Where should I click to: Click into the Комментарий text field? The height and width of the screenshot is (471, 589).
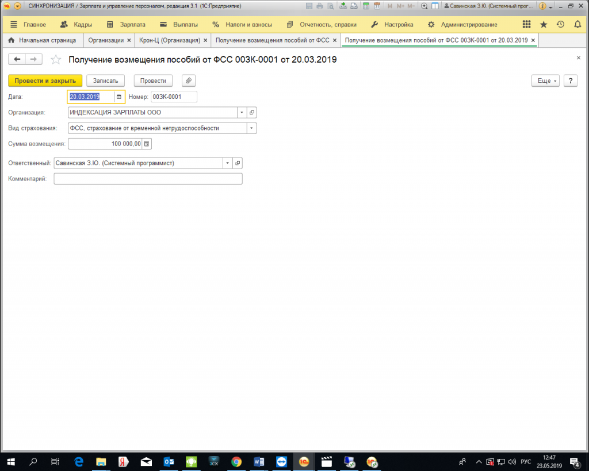(148, 179)
